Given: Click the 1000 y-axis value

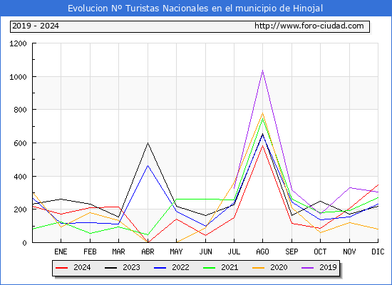Looking at the screenshot, I should (18, 77).
